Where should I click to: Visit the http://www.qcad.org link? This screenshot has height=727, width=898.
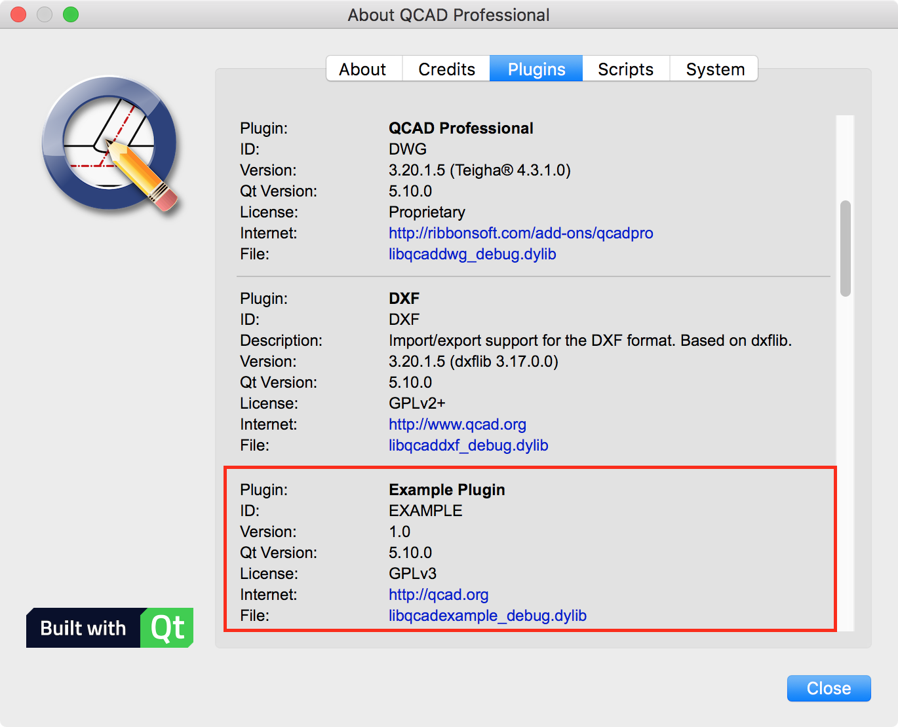[x=457, y=424]
